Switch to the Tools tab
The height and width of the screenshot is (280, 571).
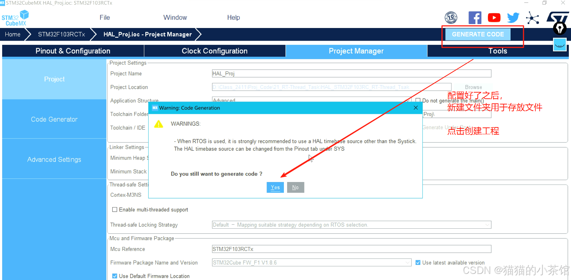coord(498,51)
